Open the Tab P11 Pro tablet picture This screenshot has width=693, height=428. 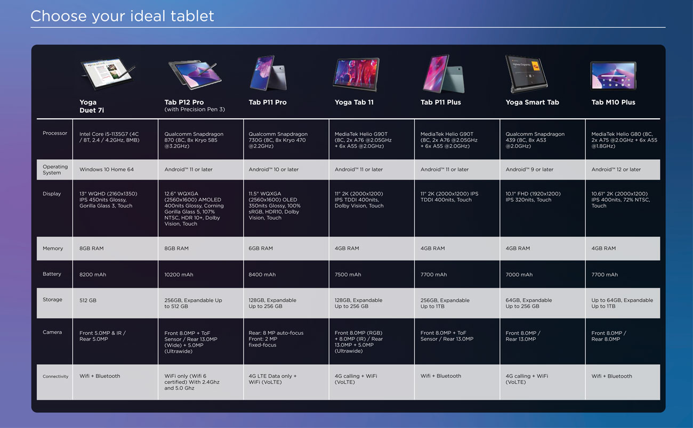click(x=269, y=73)
